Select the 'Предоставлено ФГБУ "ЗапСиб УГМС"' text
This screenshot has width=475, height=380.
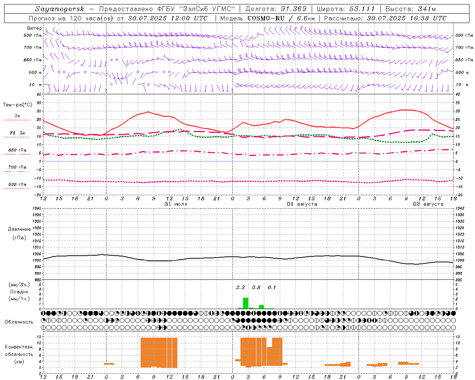(x=167, y=9)
